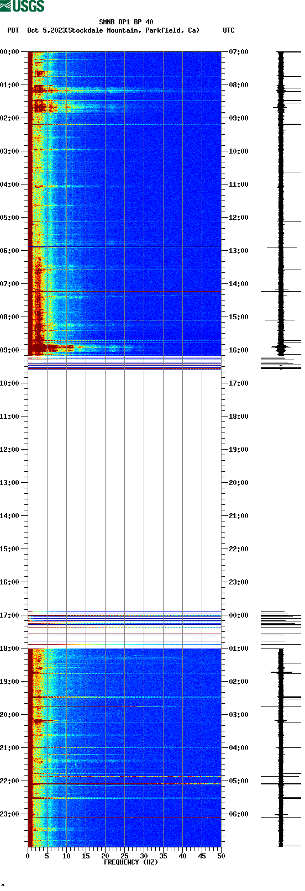Click the 23:00 UTC time label
The image size is (305, 891).
click(x=239, y=582)
